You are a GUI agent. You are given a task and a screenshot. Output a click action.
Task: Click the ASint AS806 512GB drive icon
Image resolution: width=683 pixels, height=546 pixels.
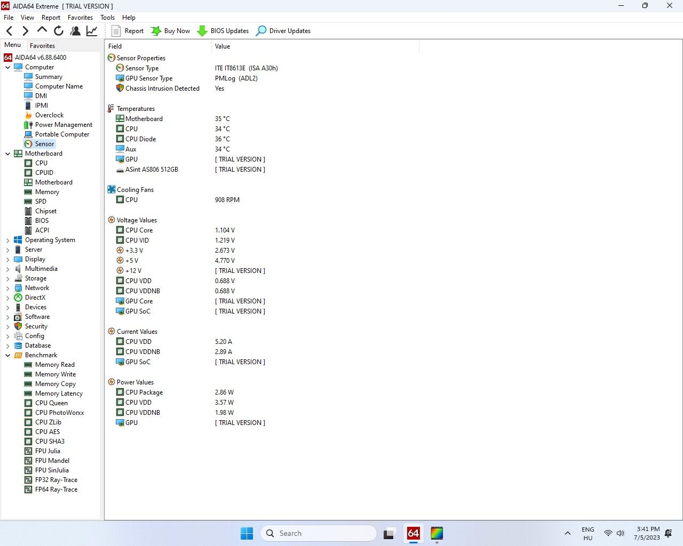point(120,170)
